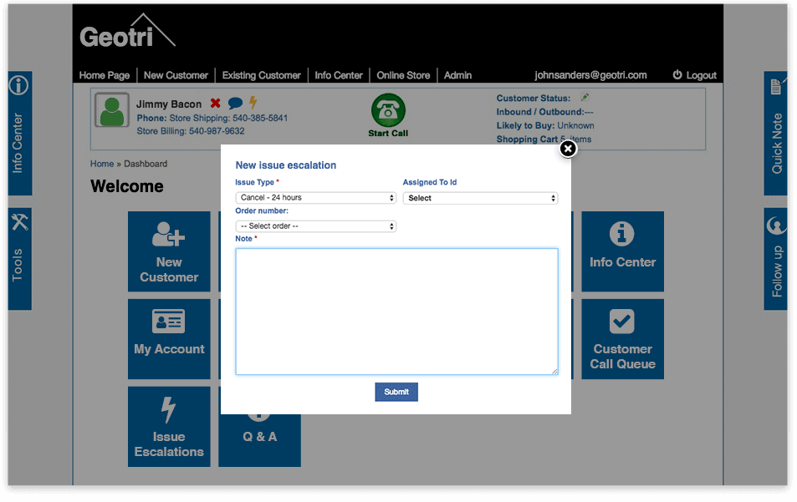Submit the new issue escalation
The width and height of the screenshot is (797, 502).
pos(396,392)
